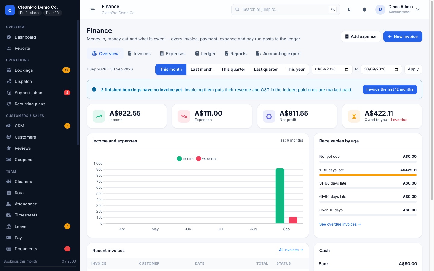Click the end date field 30/09/2026

tap(381, 69)
